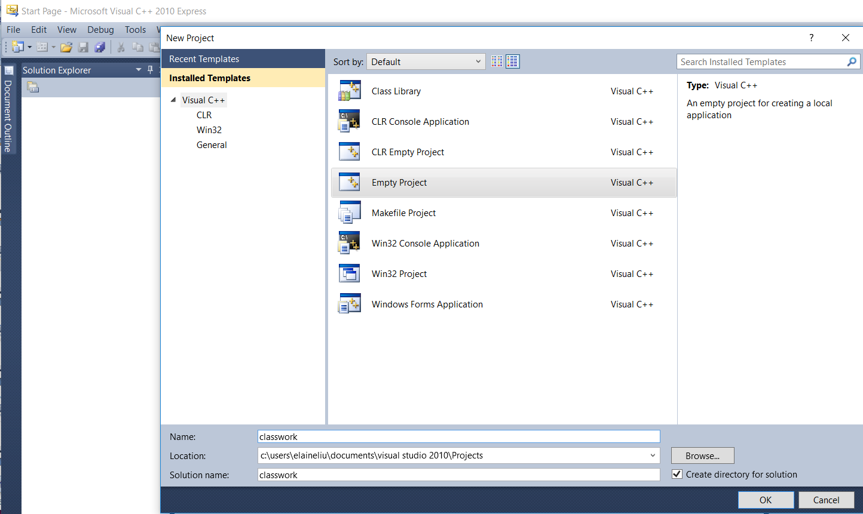Open the View menu
The image size is (863, 514).
(67, 29)
